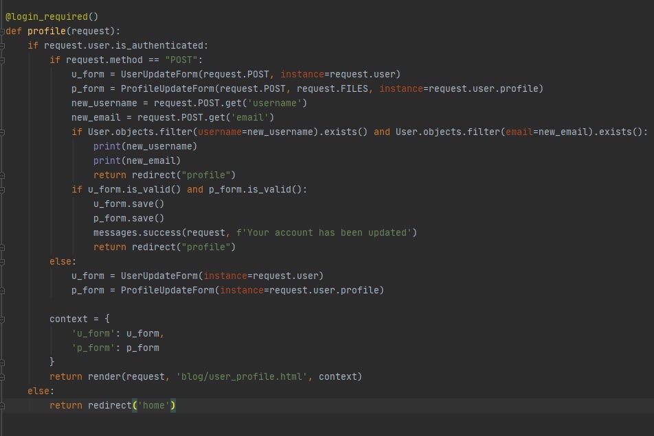Click p_form.save() line
654x436 pixels.
(x=129, y=219)
